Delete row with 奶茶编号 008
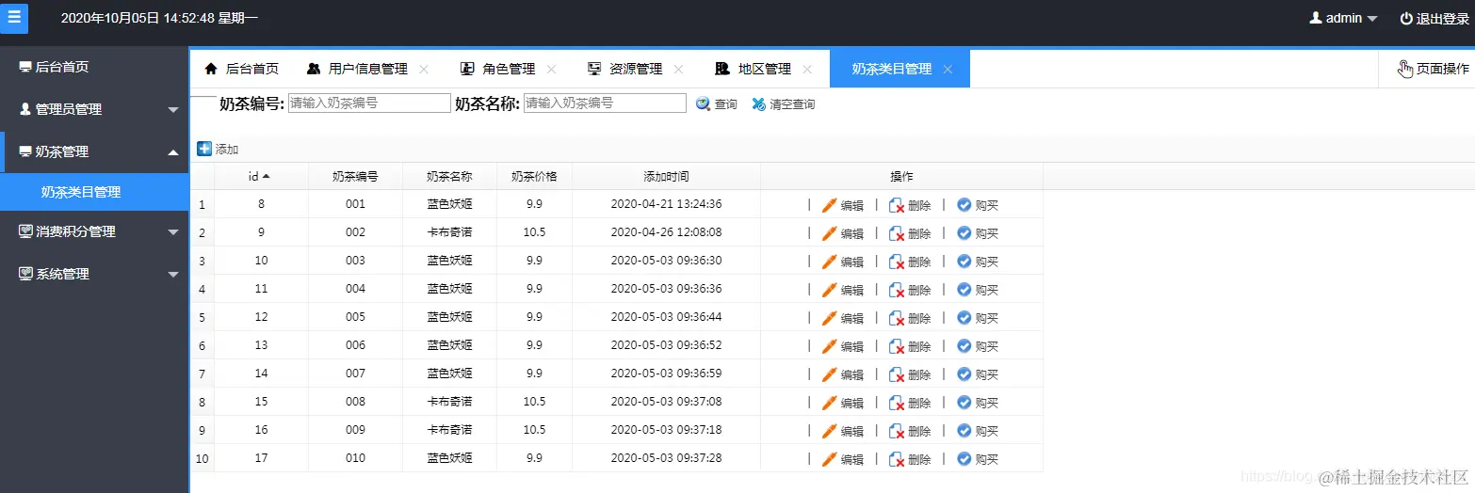This screenshot has width=1475, height=493. click(x=911, y=403)
